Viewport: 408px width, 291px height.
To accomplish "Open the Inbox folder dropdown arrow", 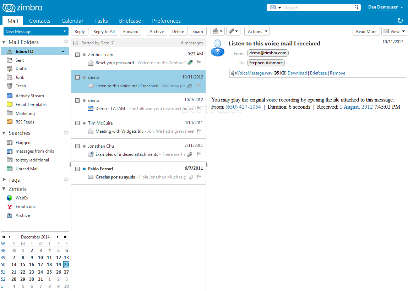I will coord(63,51).
